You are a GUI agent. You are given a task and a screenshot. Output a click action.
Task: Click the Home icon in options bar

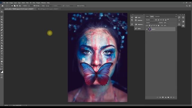pos(2,6)
